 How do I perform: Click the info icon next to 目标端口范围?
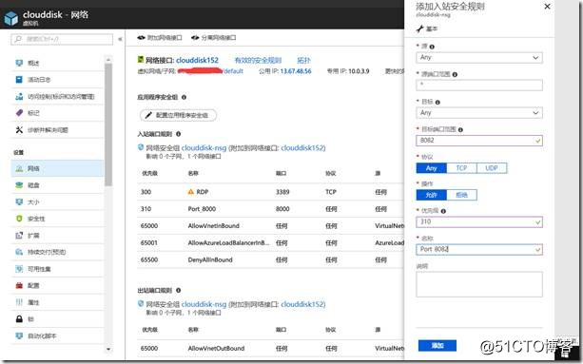pyautogui.click(x=460, y=130)
